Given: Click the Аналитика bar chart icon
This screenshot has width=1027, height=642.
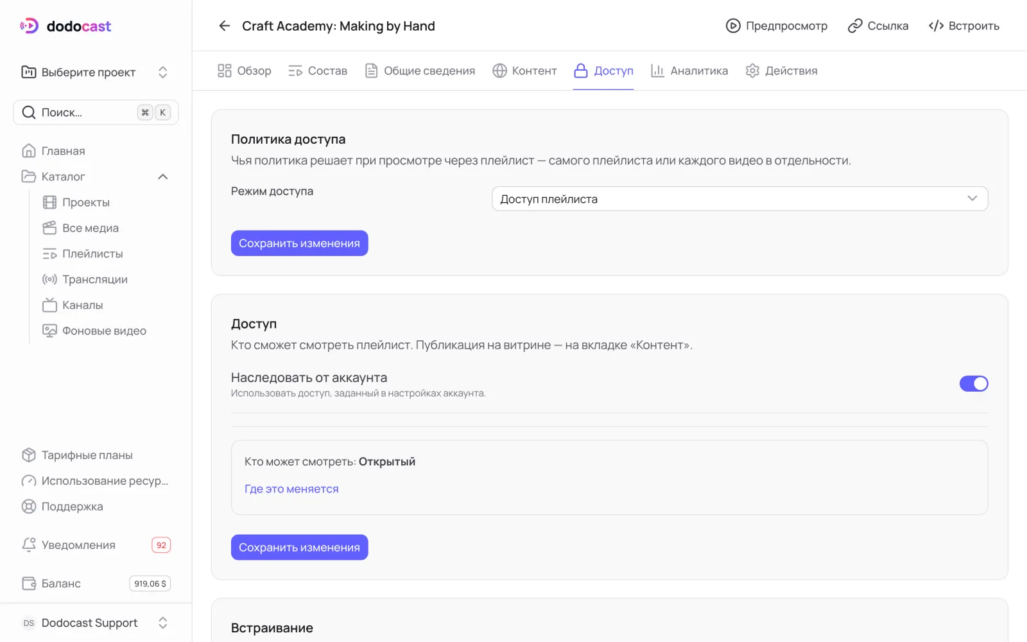Looking at the screenshot, I should pyautogui.click(x=657, y=71).
